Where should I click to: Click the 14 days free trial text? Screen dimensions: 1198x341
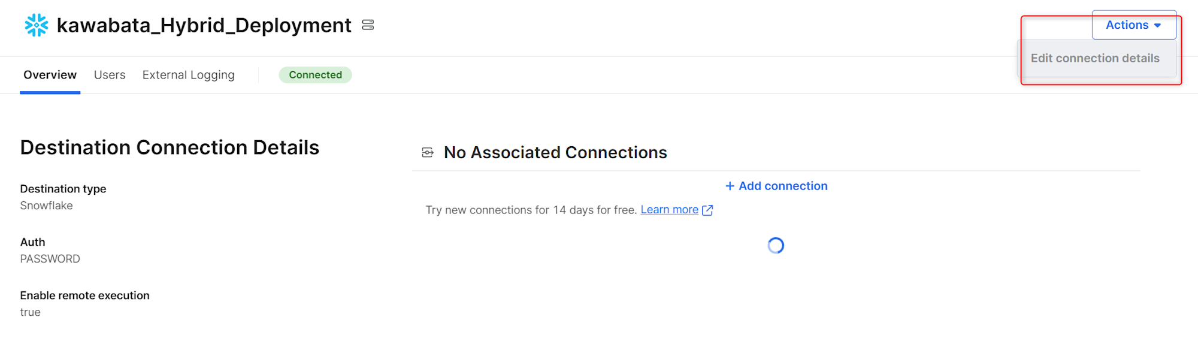pos(531,210)
